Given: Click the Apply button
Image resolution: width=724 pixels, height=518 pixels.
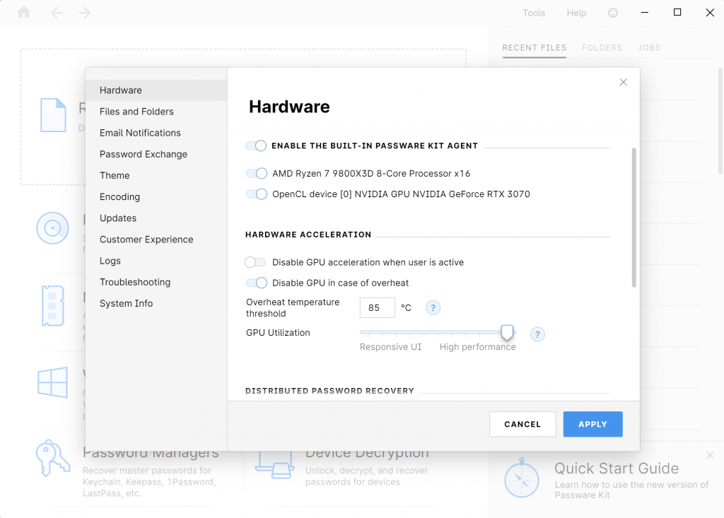Looking at the screenshot, I should [x=592, y=424].
